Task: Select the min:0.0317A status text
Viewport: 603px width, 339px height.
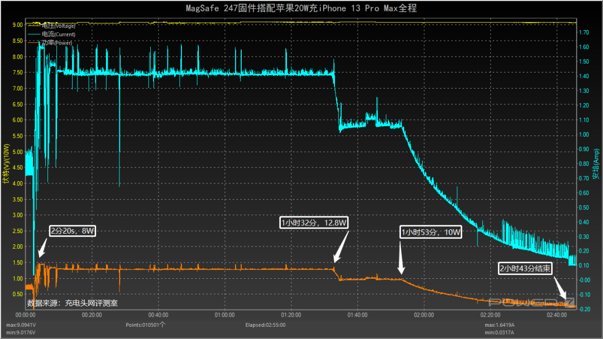Action: [499, 332]
